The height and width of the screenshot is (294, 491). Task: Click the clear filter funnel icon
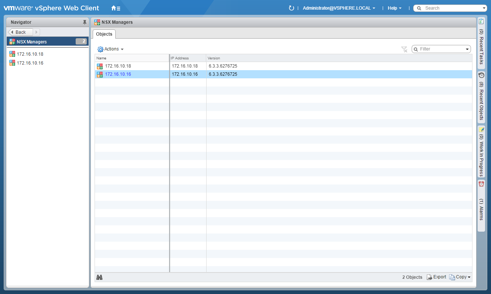pos(404,49)
